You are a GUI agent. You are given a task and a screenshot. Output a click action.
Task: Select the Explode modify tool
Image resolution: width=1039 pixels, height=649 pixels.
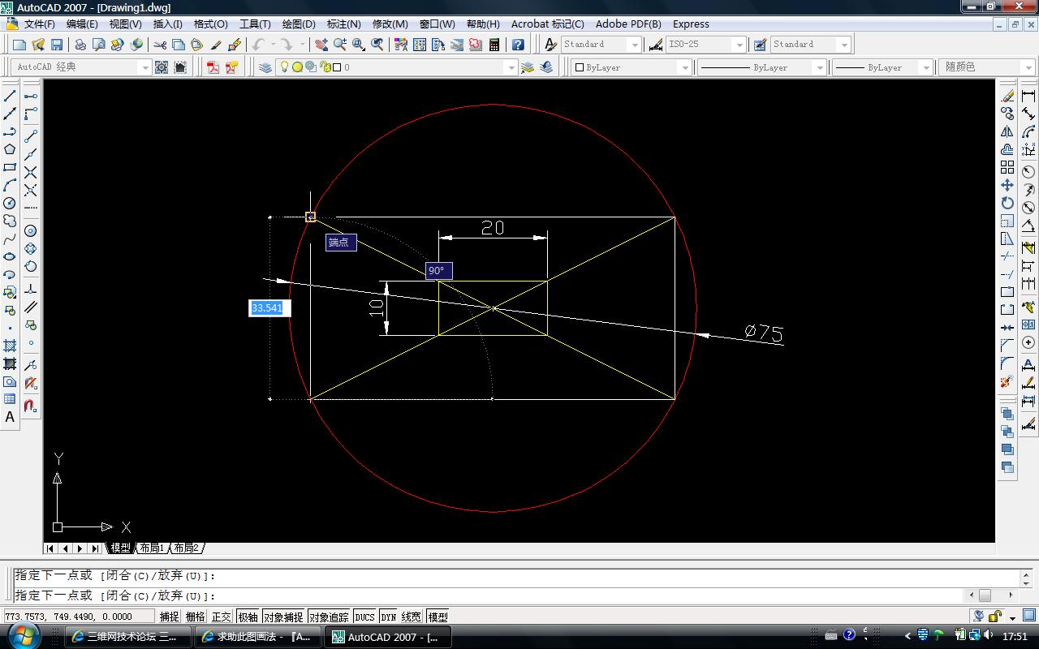1007,381
